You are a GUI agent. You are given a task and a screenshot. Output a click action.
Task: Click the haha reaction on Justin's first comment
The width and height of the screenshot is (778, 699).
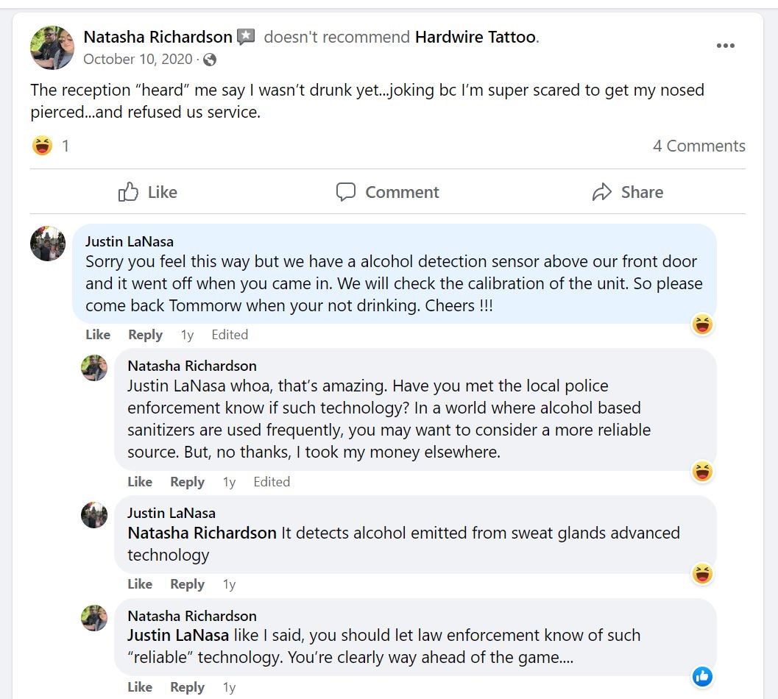pyautogui.click(x=703, y=324)
